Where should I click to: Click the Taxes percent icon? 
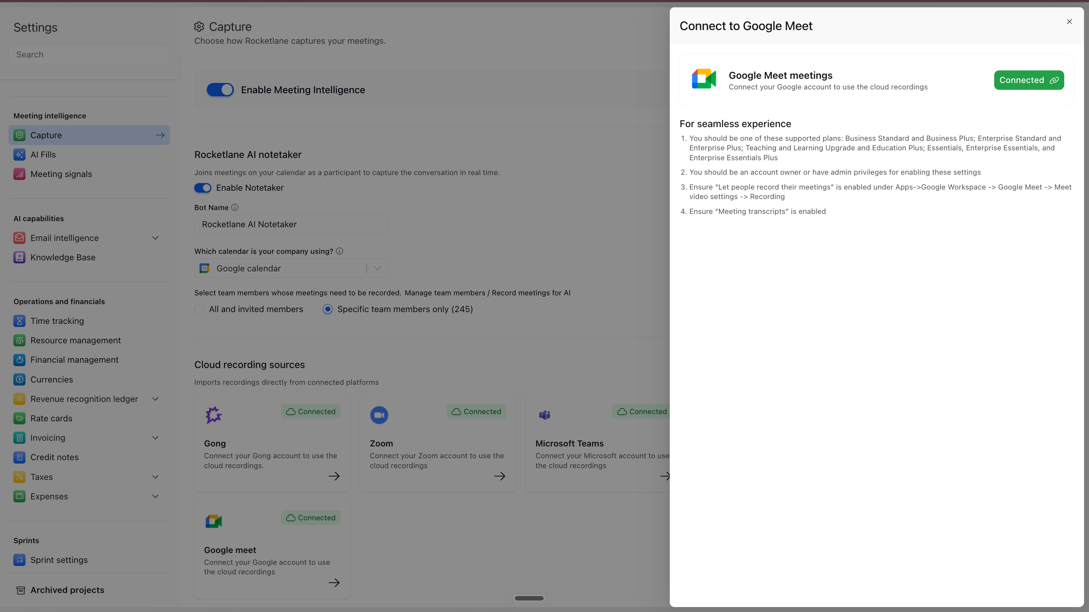(x=19, y=477)
